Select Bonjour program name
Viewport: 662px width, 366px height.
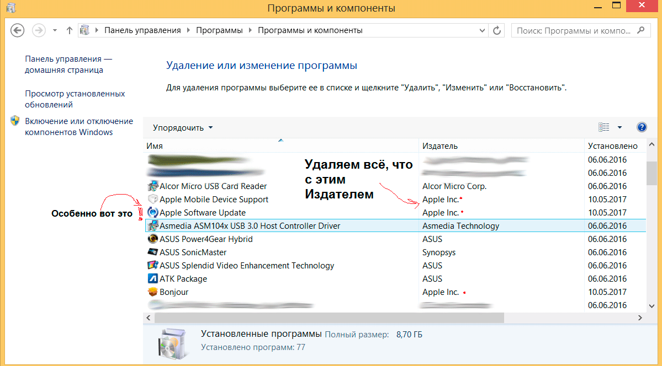174,292
